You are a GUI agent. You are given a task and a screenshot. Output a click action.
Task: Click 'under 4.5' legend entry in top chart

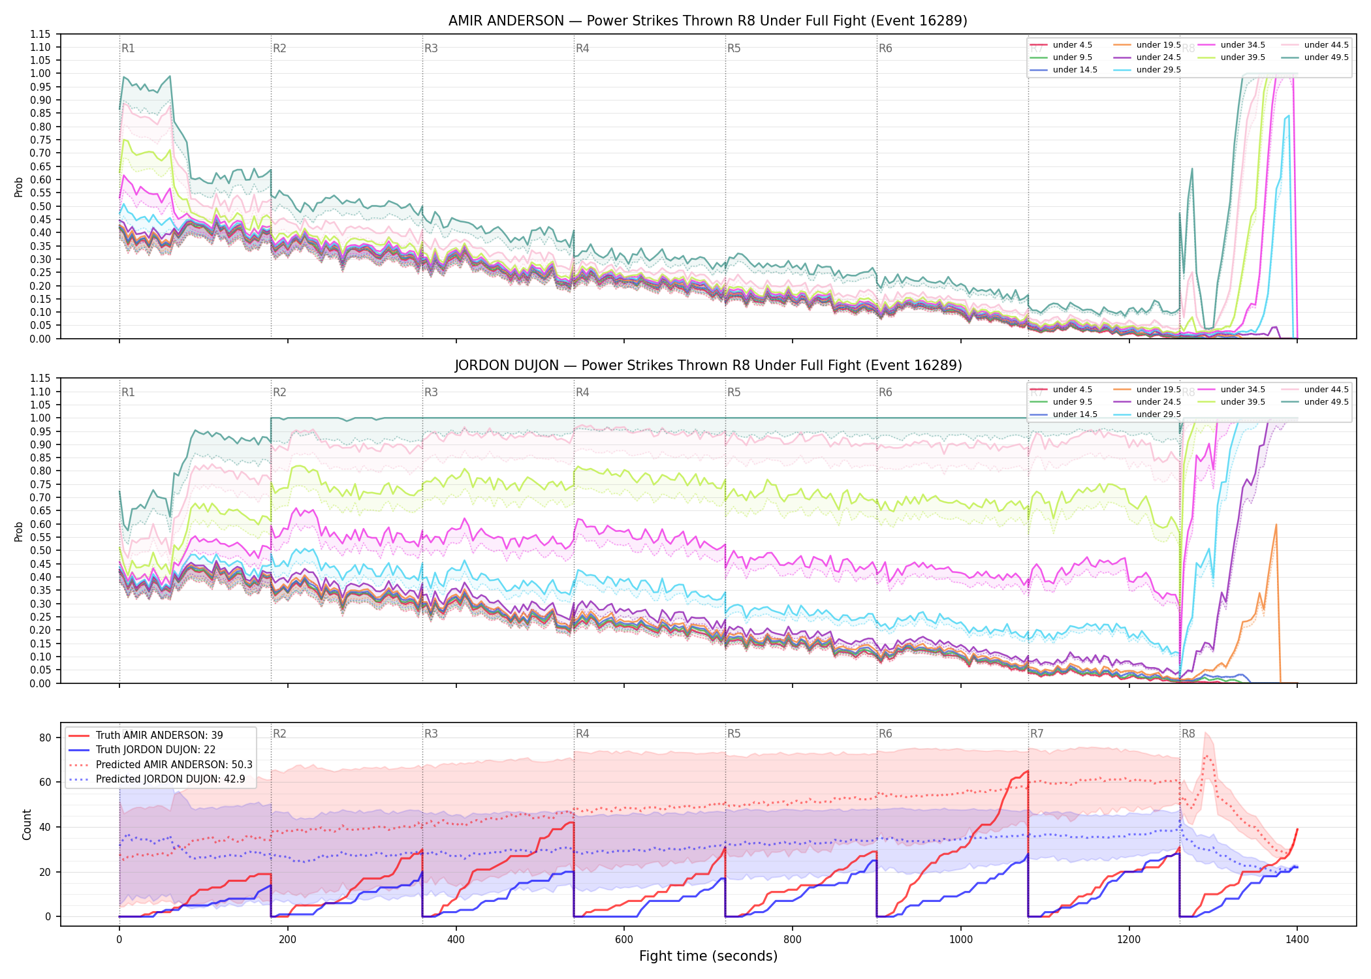tap(1062, 45)
